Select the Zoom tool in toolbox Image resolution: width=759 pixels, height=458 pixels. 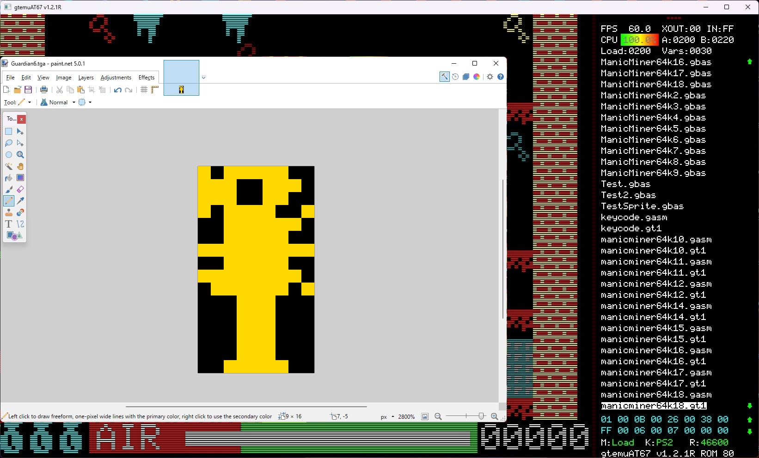(20, 155)
